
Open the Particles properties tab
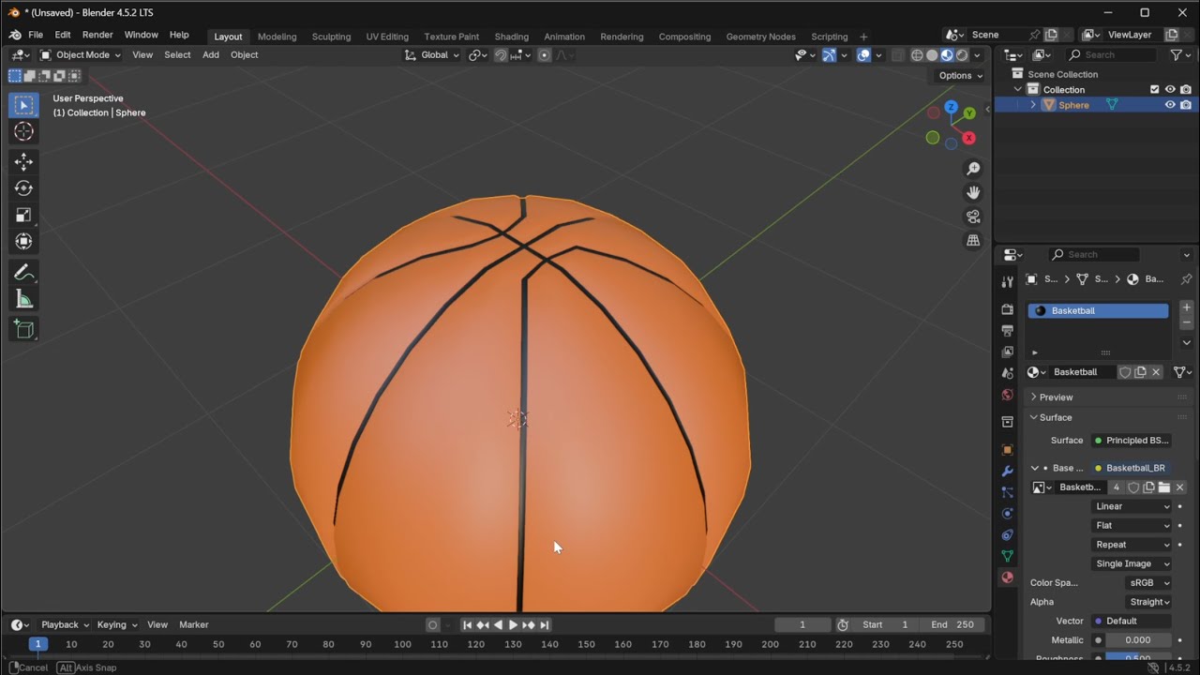pos(1008,492)
